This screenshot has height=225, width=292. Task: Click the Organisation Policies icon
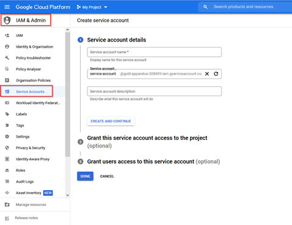pyautogui.click(x=7, y=80)
